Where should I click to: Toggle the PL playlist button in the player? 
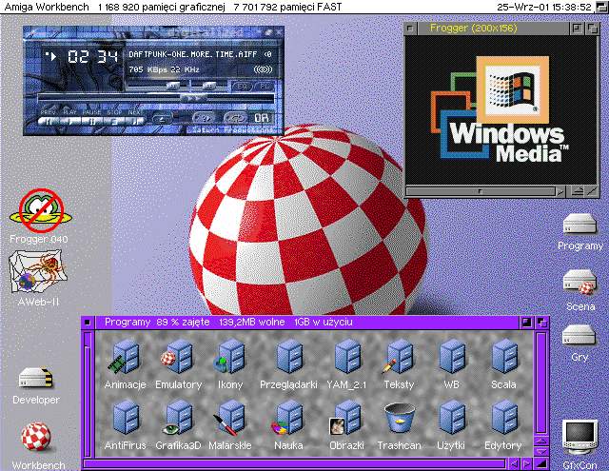pyautogui.click(x=265, y=86)
